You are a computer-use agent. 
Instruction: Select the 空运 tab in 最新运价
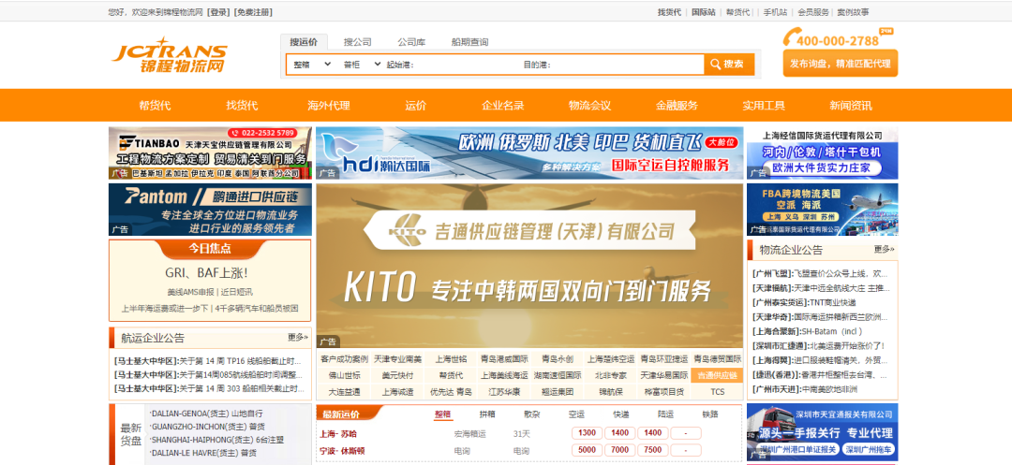[x=576, y=414]
